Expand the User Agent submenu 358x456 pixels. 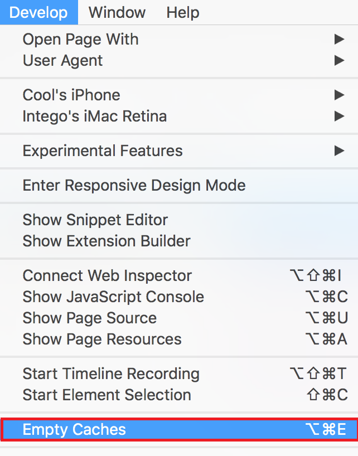point(62,60)
